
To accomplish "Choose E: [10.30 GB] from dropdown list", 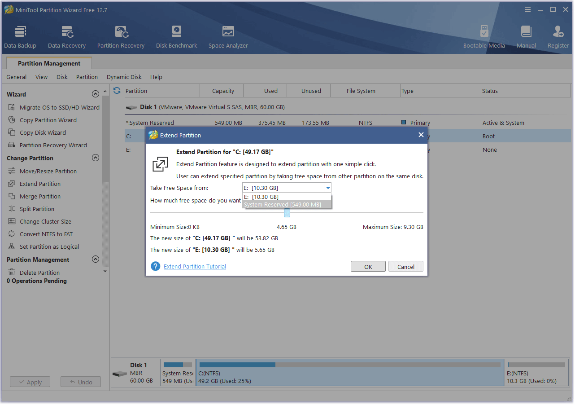I will [287, 197].
